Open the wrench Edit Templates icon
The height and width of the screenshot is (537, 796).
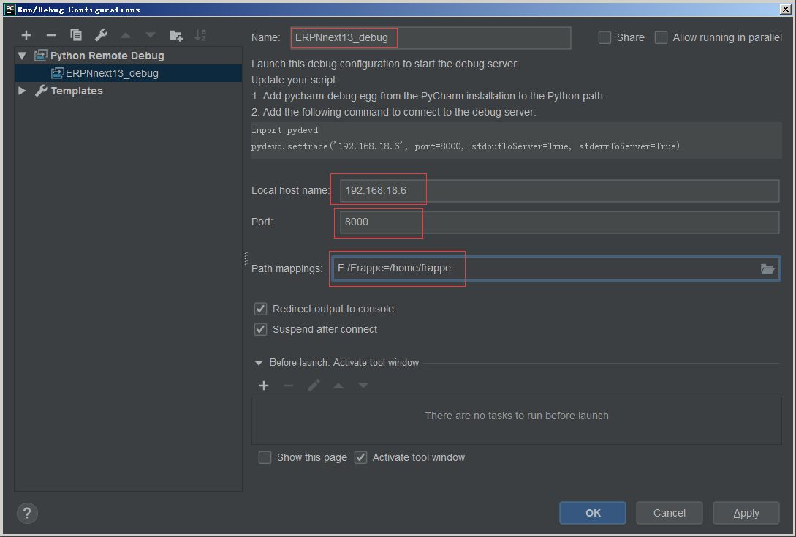pyautogui.click(x=101, y=34)
